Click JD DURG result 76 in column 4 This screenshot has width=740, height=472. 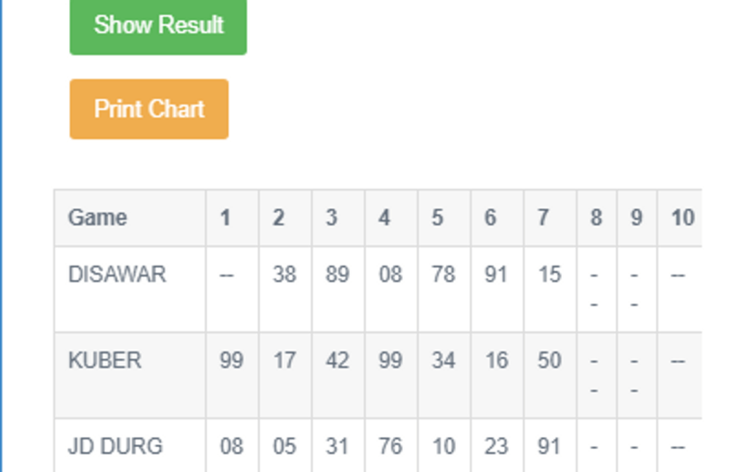(390, 447)
